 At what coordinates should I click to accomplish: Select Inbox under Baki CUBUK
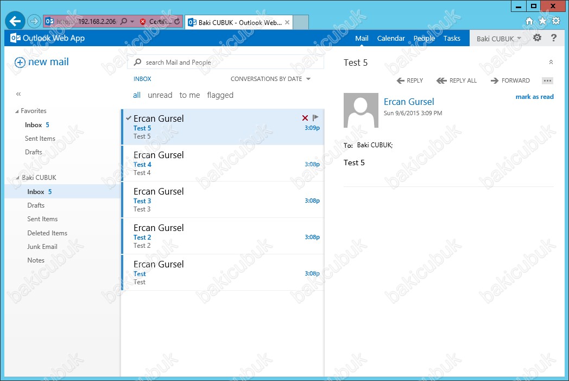pos(62,191)
